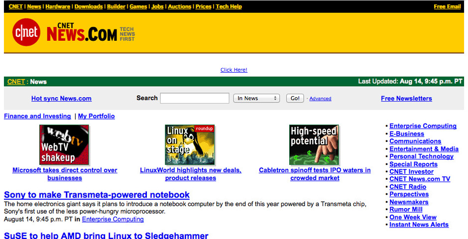
Task: Open Personal Technology sidebar link
Action: (x=421, y=156)
